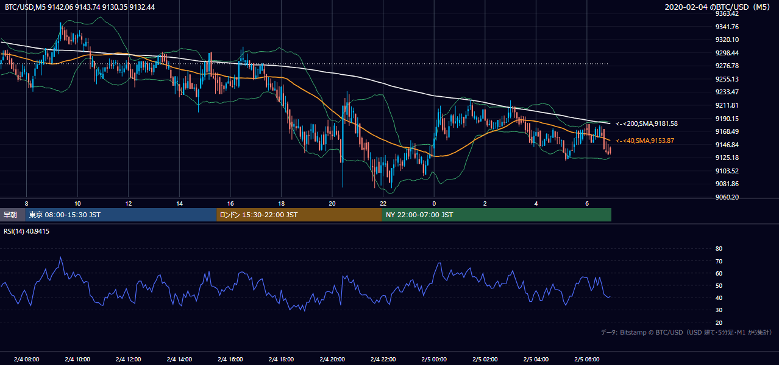Image resolution: width=779 pixels, height=365 pixels.
Task: Click the 2/5 00:00 date label
Action: click(433, 359)
